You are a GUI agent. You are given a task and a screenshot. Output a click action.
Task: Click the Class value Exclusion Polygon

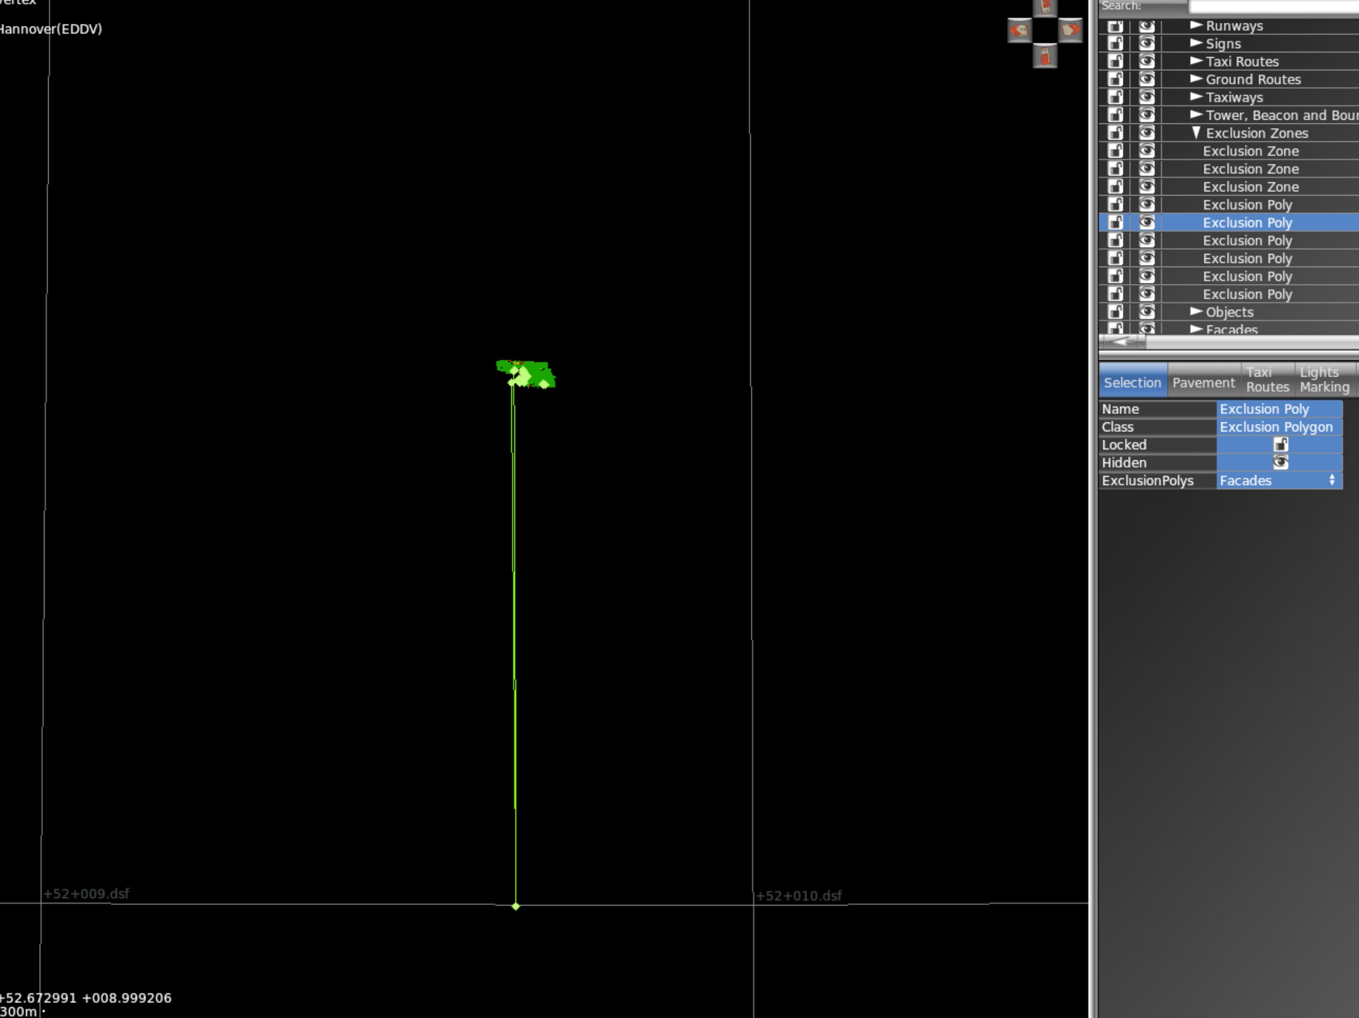tap(1279, 427)
